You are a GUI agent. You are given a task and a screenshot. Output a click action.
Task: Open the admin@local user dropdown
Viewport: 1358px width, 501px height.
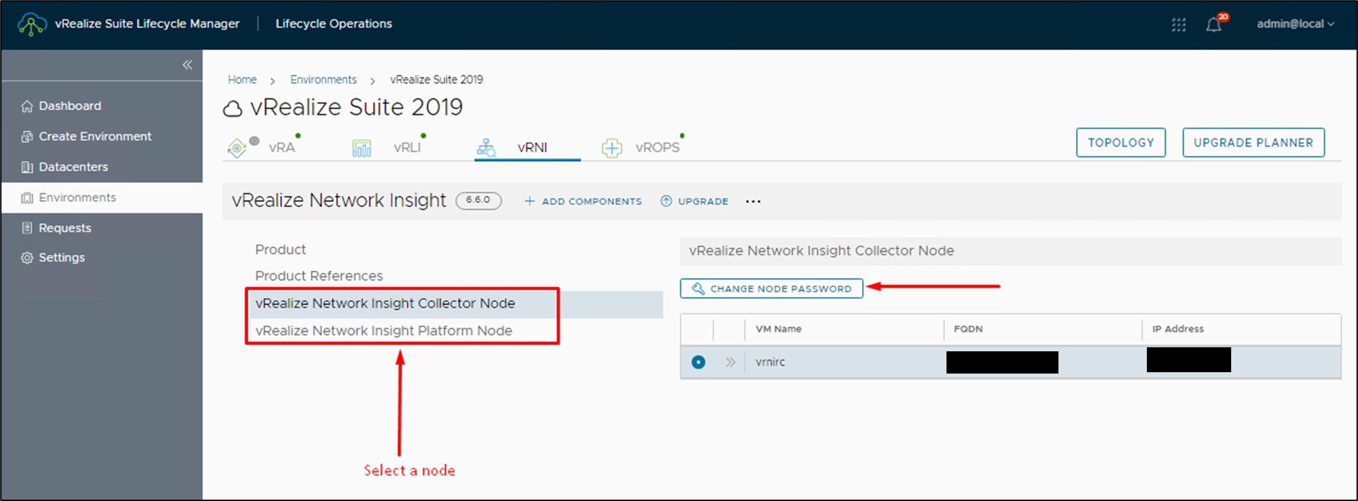click(x=1295, y=24)
